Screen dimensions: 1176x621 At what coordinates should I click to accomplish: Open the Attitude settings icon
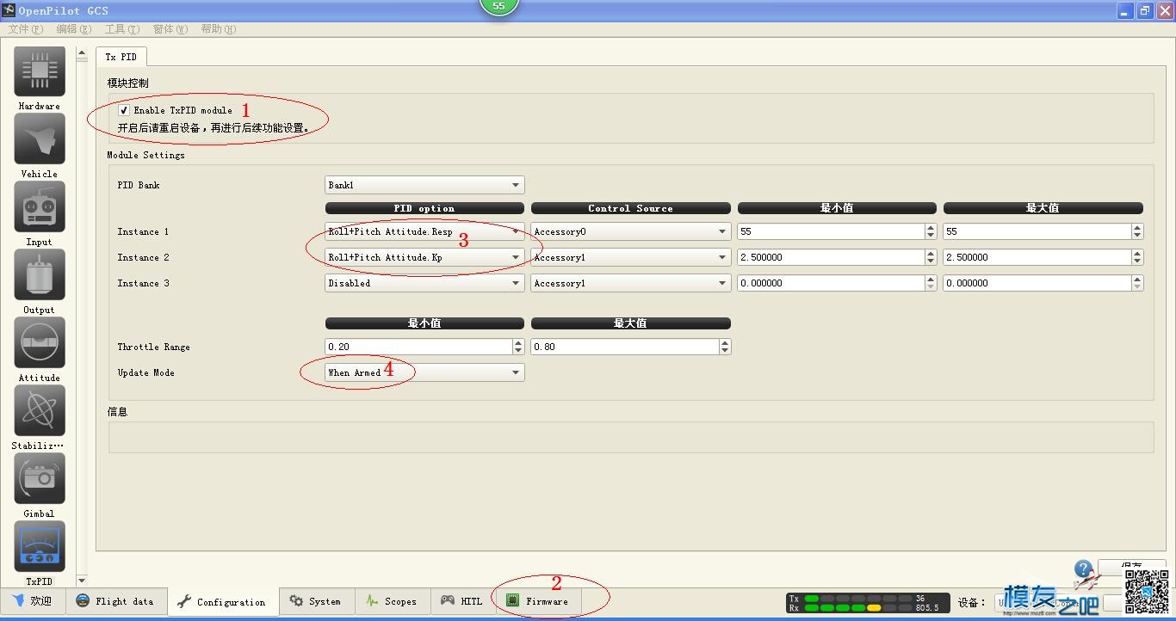[x=40, y=343]
